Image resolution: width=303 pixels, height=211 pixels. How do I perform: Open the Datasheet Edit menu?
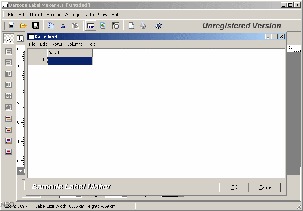[x=43, y=44]
